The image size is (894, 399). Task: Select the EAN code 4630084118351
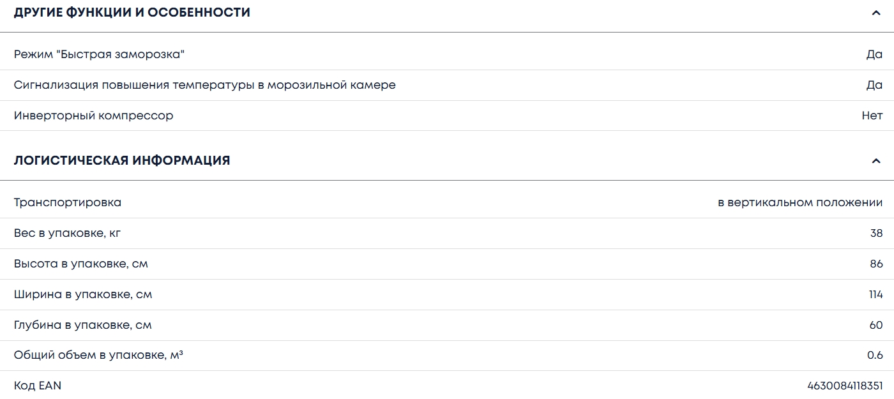pyautogui.click(x=845, y=386)
